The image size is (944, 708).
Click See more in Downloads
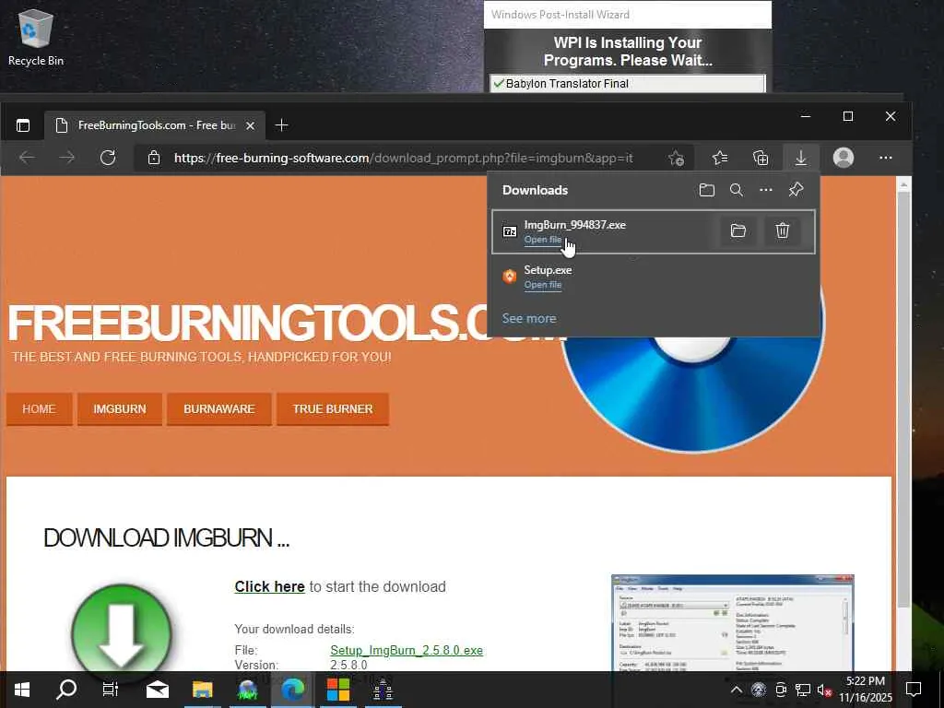pos(529,318)
